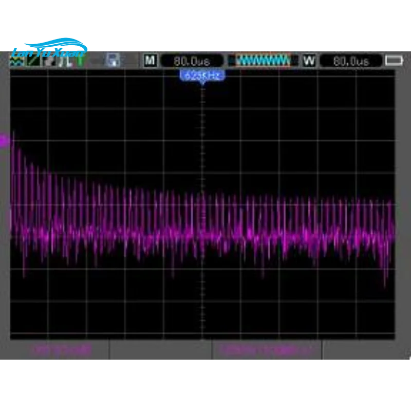The image size is (411, 411).
Task: Select the main timebase 80.0us readout
Action: (192, 61)
